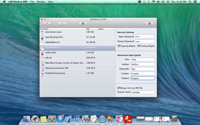The height and width of the screenshot is (125, 200).
Task: Open Xcode hammer icon in dock
Action: 69,119
